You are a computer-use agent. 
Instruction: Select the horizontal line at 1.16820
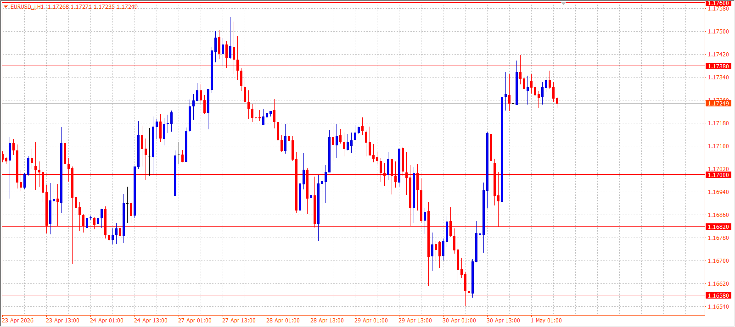coord(353,227)
